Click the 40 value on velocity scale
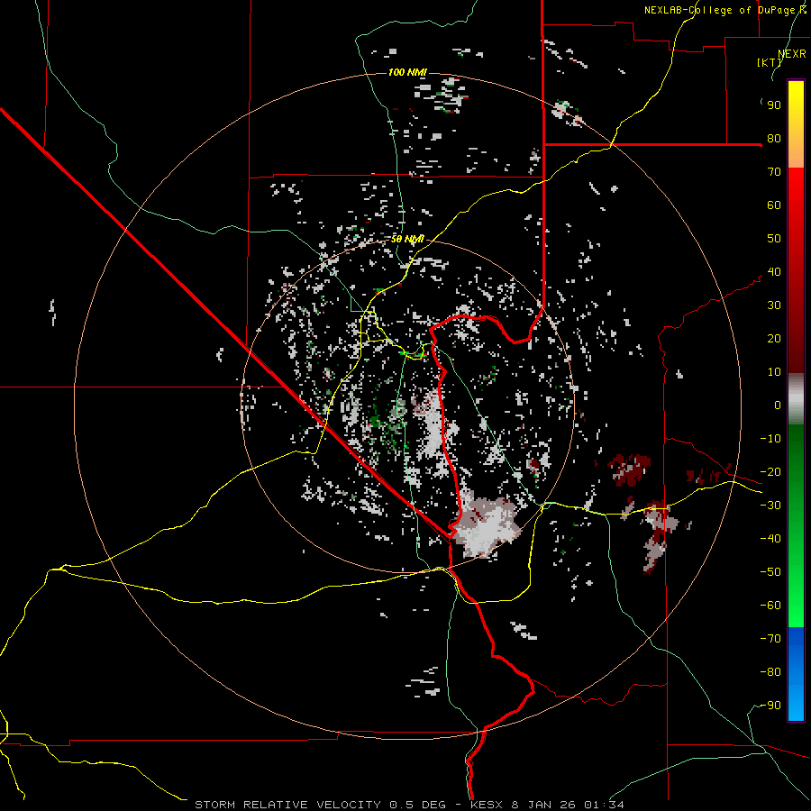The height and width of the screenshot is (811, 811). click(x=774, y=272)
